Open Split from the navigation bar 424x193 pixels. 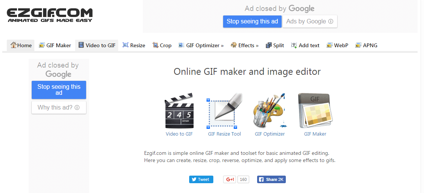(275, 45)
